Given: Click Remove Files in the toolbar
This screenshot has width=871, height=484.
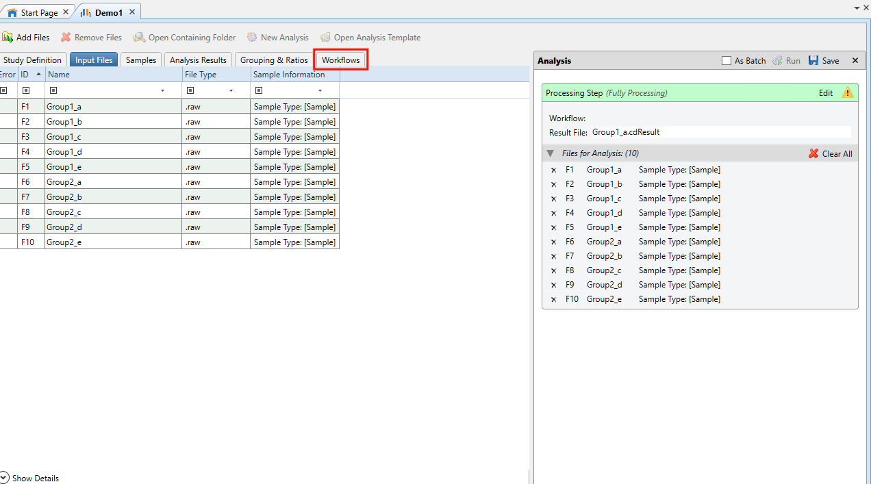Looking at the screenshot, I should click(91, 38).
